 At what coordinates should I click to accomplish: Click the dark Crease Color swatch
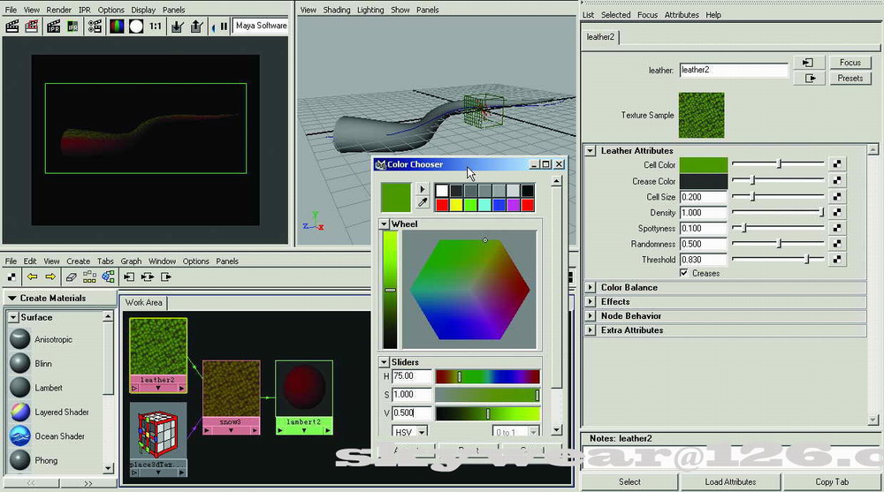(x=703, y=181)
